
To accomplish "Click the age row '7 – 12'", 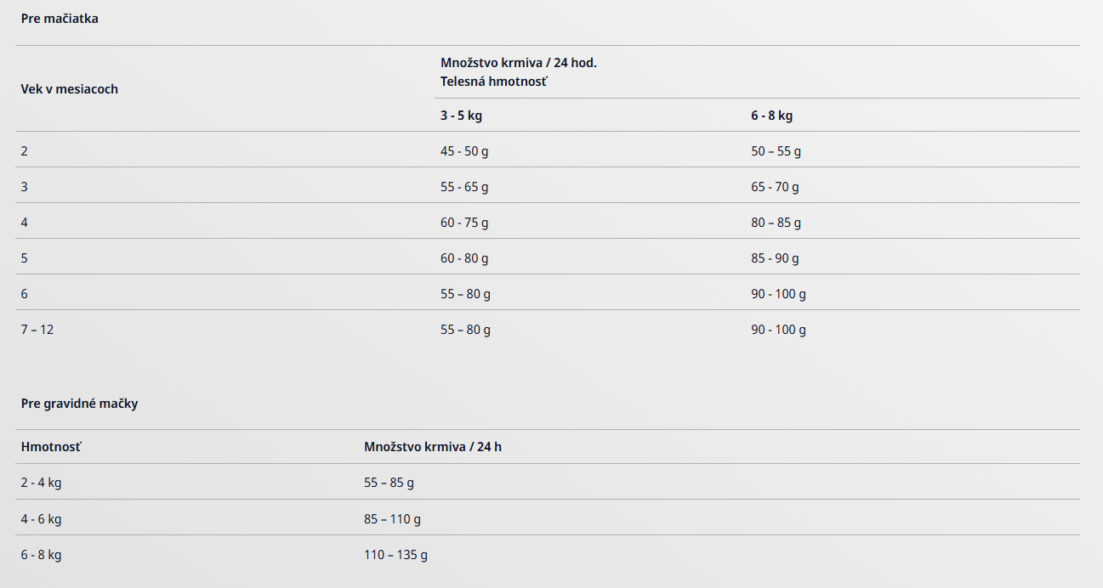I will (x=548, y=330).
